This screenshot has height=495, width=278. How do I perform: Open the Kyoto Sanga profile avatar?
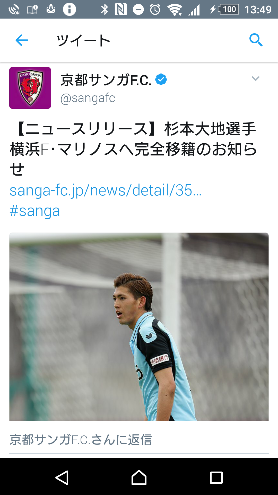click(30, 88)
